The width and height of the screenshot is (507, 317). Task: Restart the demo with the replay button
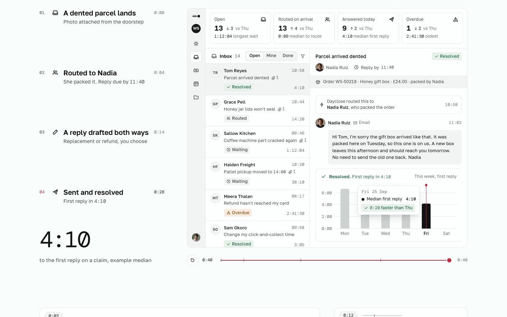pyautogui.click(x=193, y=260)
